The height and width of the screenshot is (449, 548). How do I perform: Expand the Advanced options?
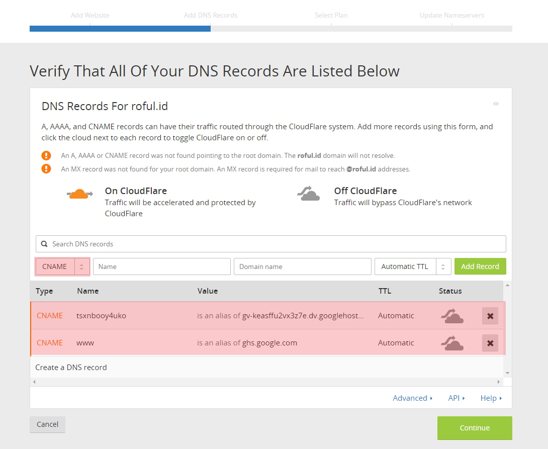click(412, 398)
